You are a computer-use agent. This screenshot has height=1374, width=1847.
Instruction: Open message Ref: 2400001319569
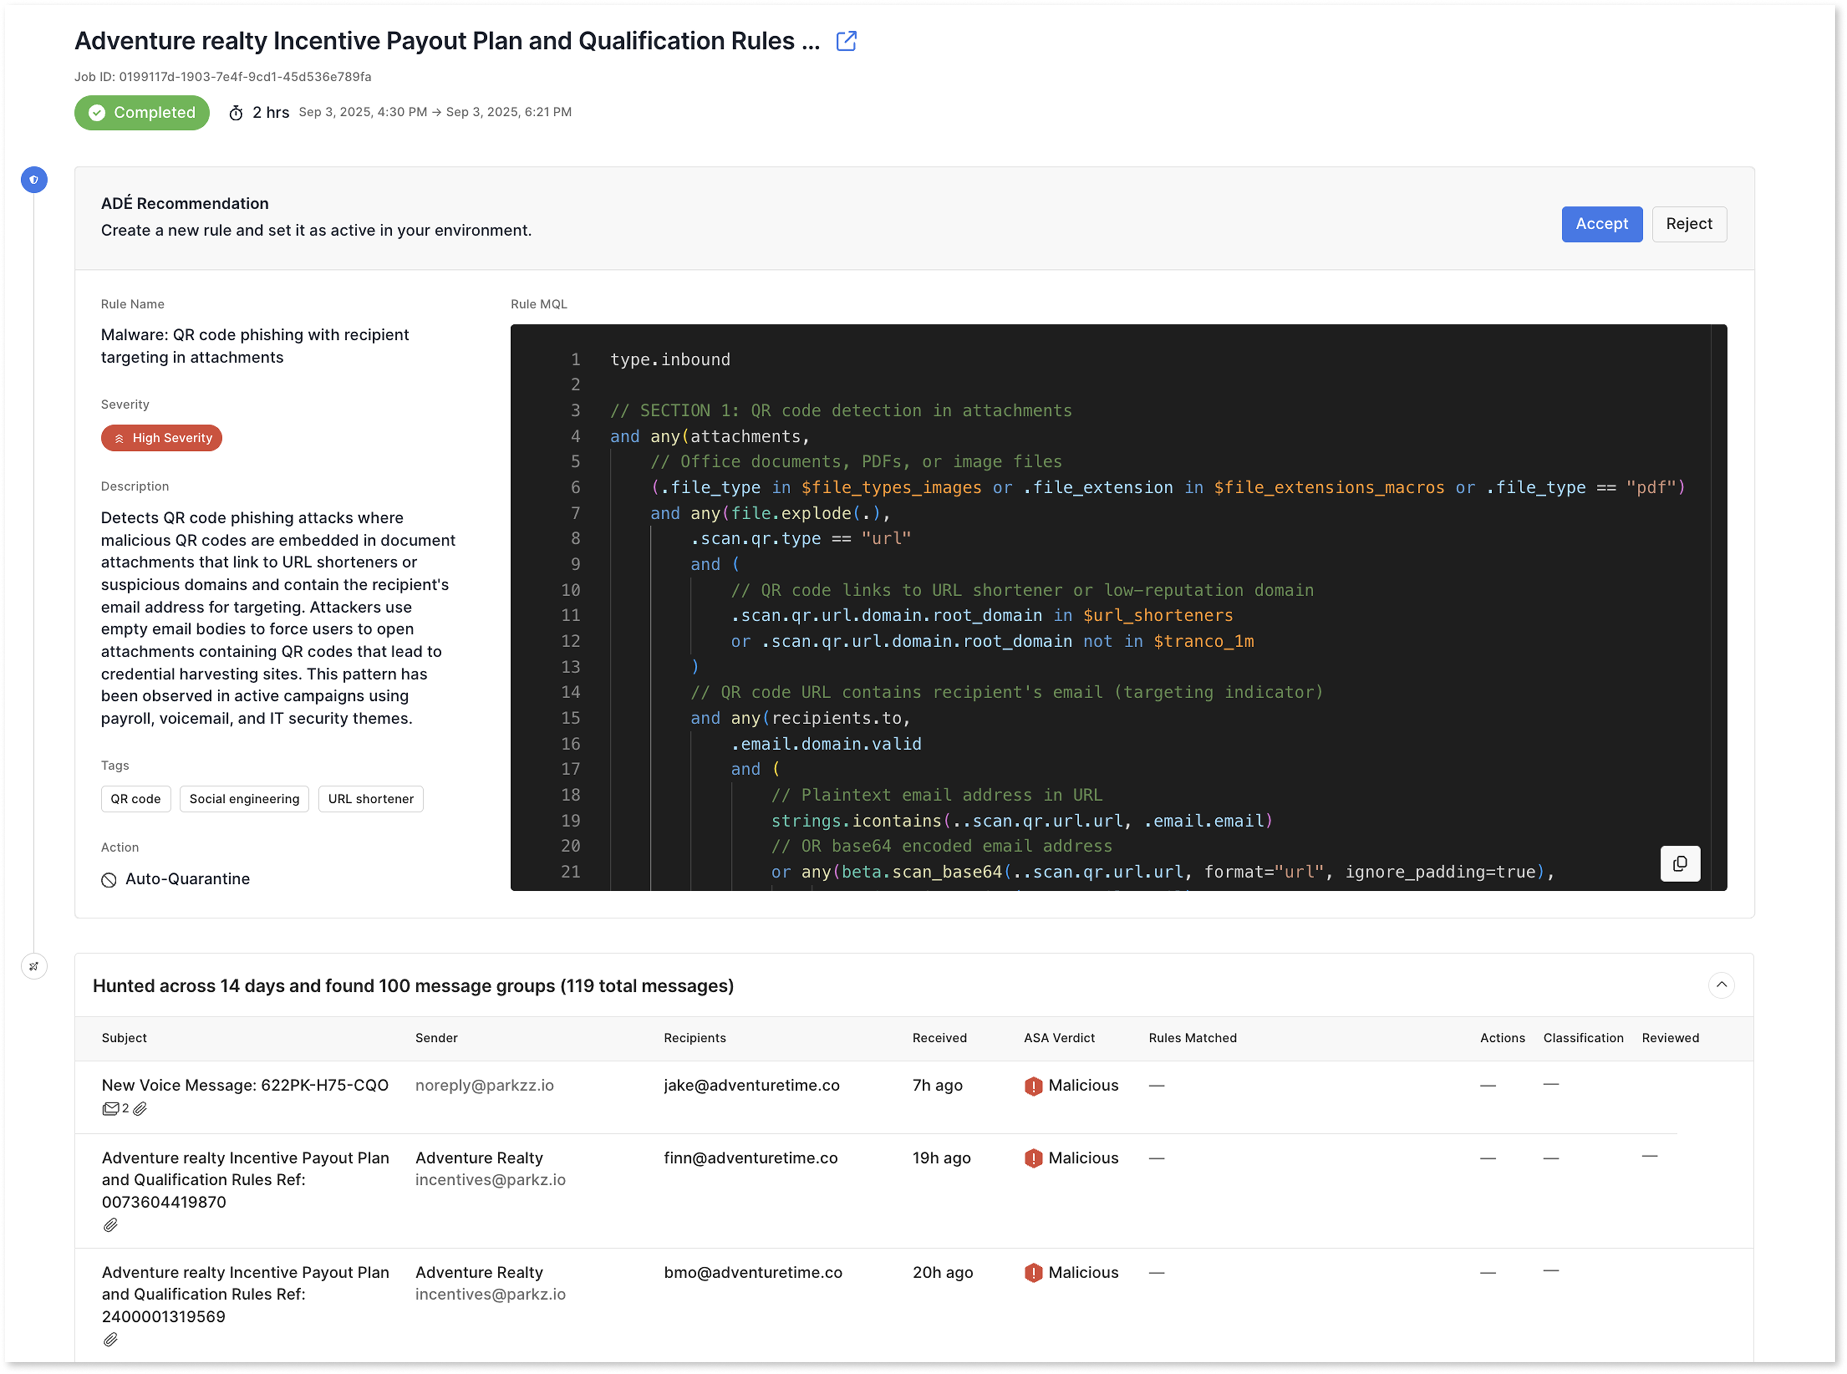(x=245, y=1295)
